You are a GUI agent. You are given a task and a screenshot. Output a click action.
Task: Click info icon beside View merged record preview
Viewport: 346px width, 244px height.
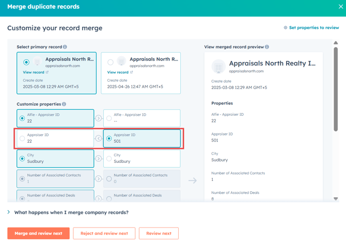tap(267, 47)
